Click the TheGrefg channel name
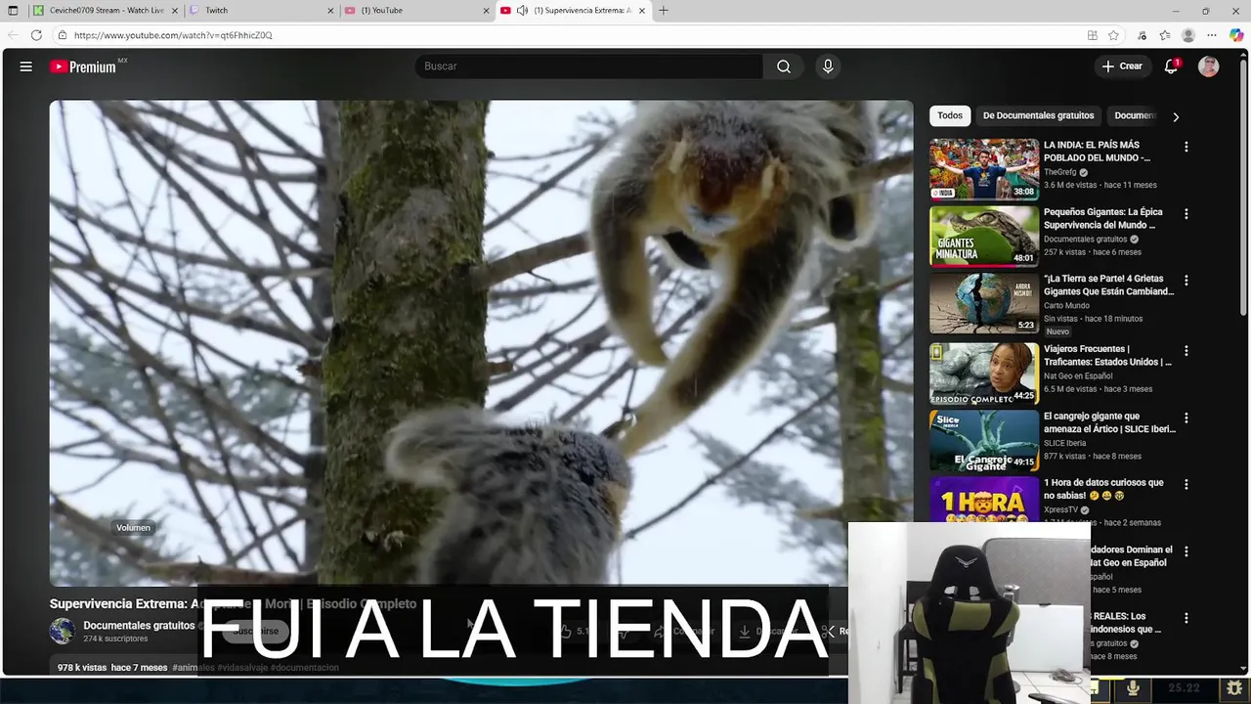The image size is (1251, 704). (x=1059, y=172)
